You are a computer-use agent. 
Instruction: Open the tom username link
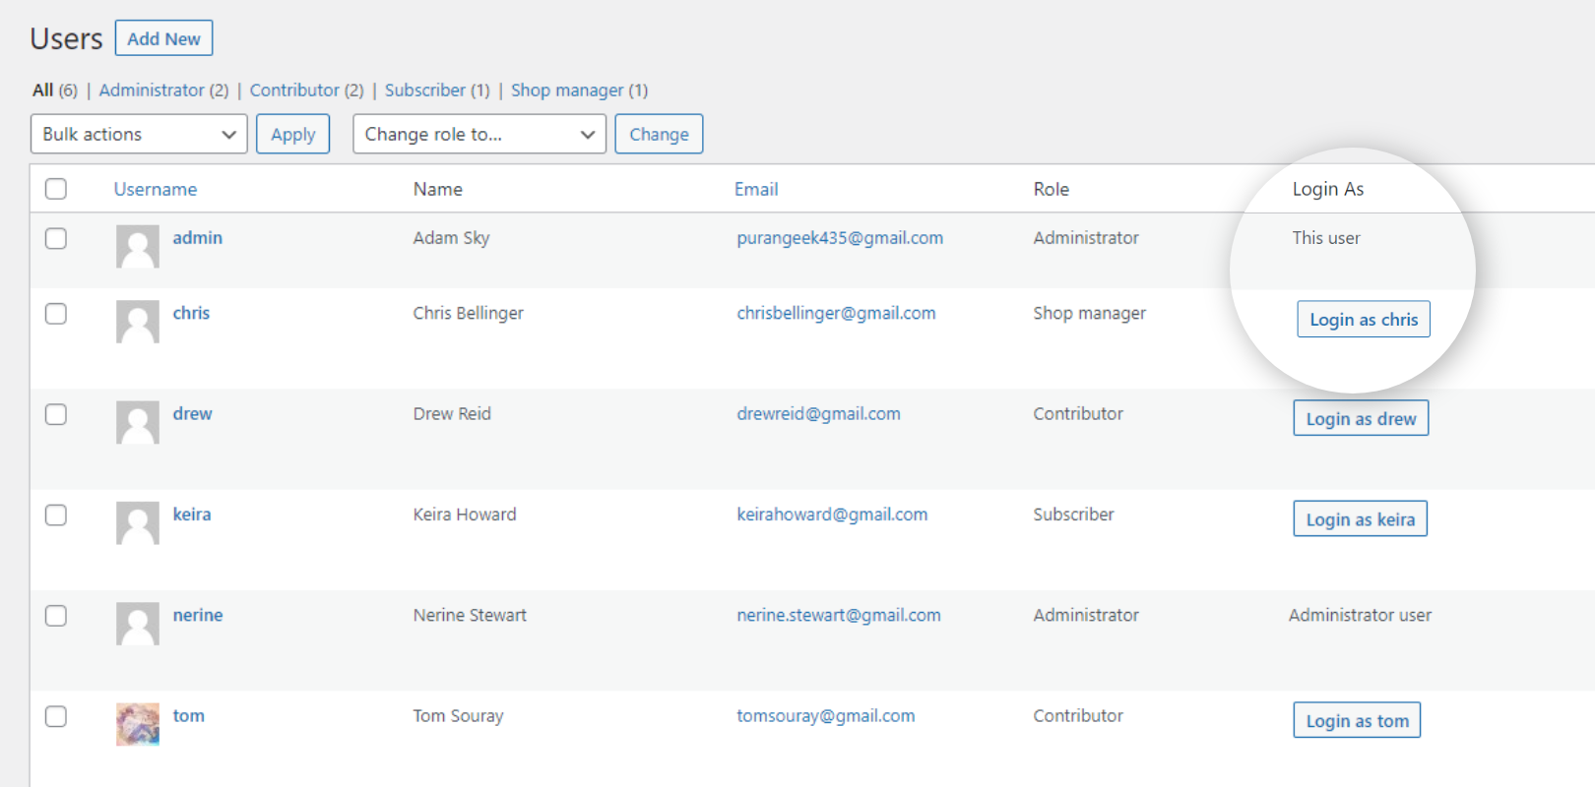189,715
